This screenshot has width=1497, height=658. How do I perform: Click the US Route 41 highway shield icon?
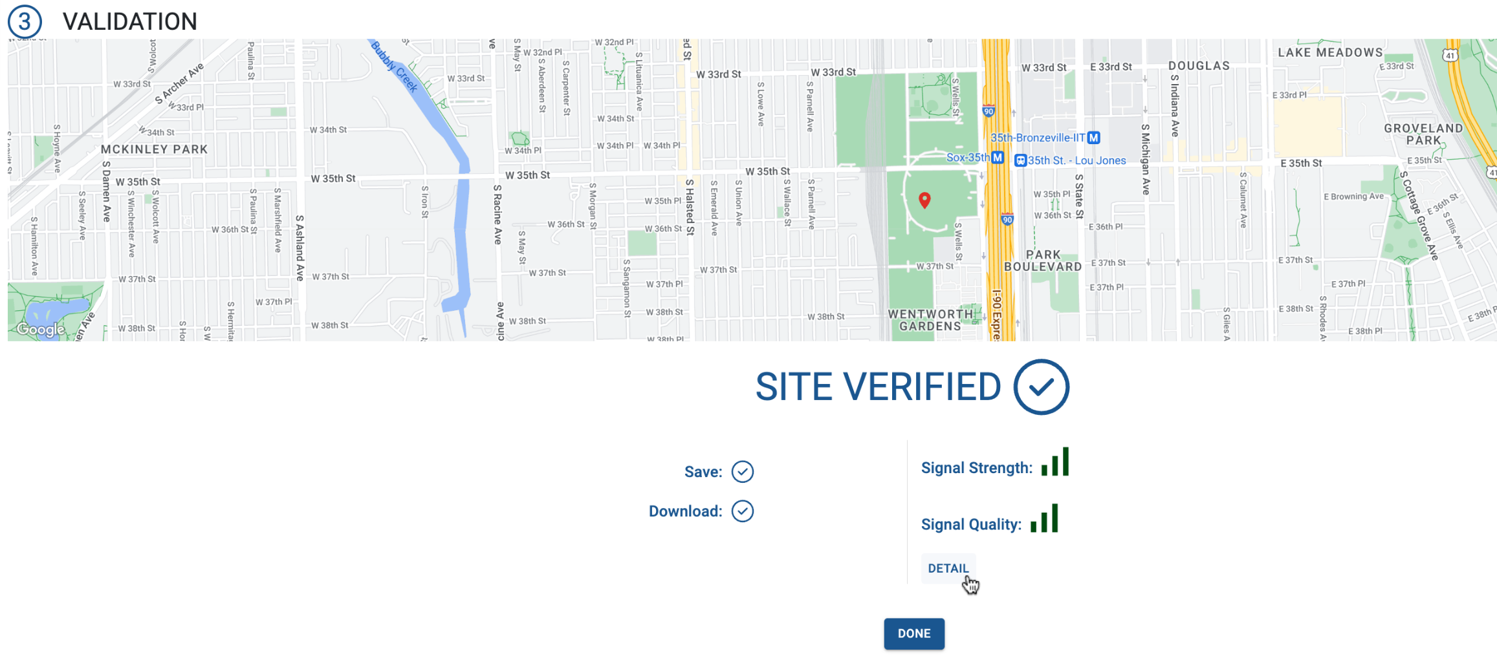pos(1450,56)
